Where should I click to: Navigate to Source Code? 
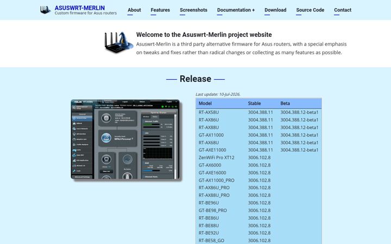310,10
